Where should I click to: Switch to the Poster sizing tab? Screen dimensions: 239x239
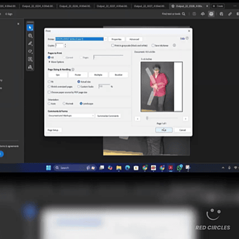point(78,75)
